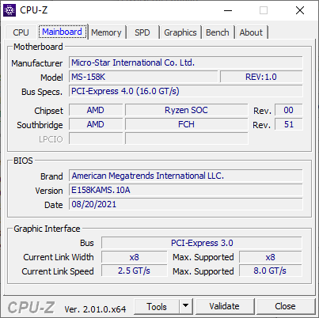Click the Validate button
The width and height of the screenshot is (319, 318).
[x=225, y=306]
